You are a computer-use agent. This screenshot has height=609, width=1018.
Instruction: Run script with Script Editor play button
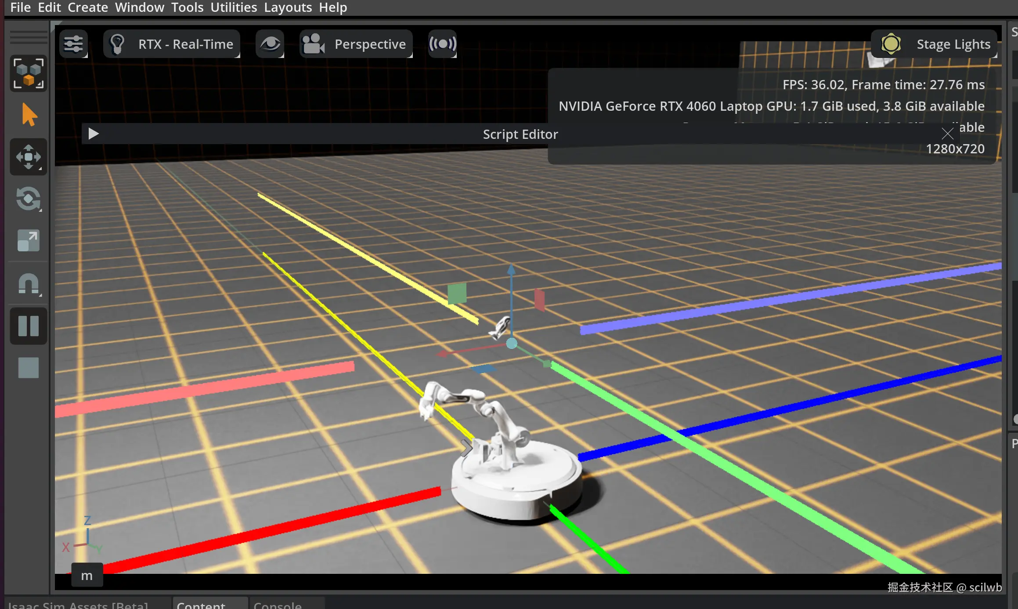[x=93, y=134]
